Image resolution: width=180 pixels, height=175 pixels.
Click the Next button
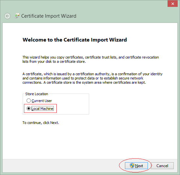tap(136, 166)
